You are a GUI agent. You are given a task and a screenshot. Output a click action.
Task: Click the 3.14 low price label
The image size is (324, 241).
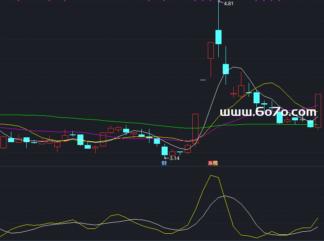175,158
